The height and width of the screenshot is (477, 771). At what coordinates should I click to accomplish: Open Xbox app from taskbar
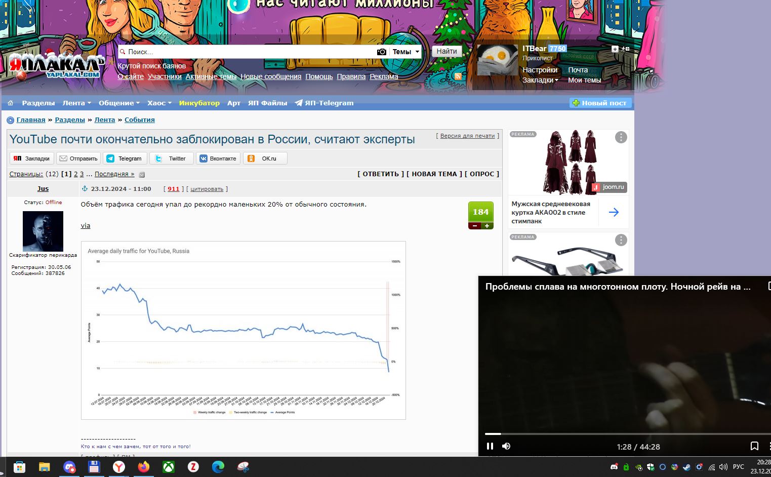tap(169, 467)
